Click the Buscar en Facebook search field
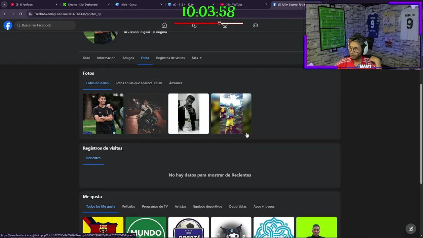The height and width of the screenshot is (238, 423). click(x=45, y=25)
